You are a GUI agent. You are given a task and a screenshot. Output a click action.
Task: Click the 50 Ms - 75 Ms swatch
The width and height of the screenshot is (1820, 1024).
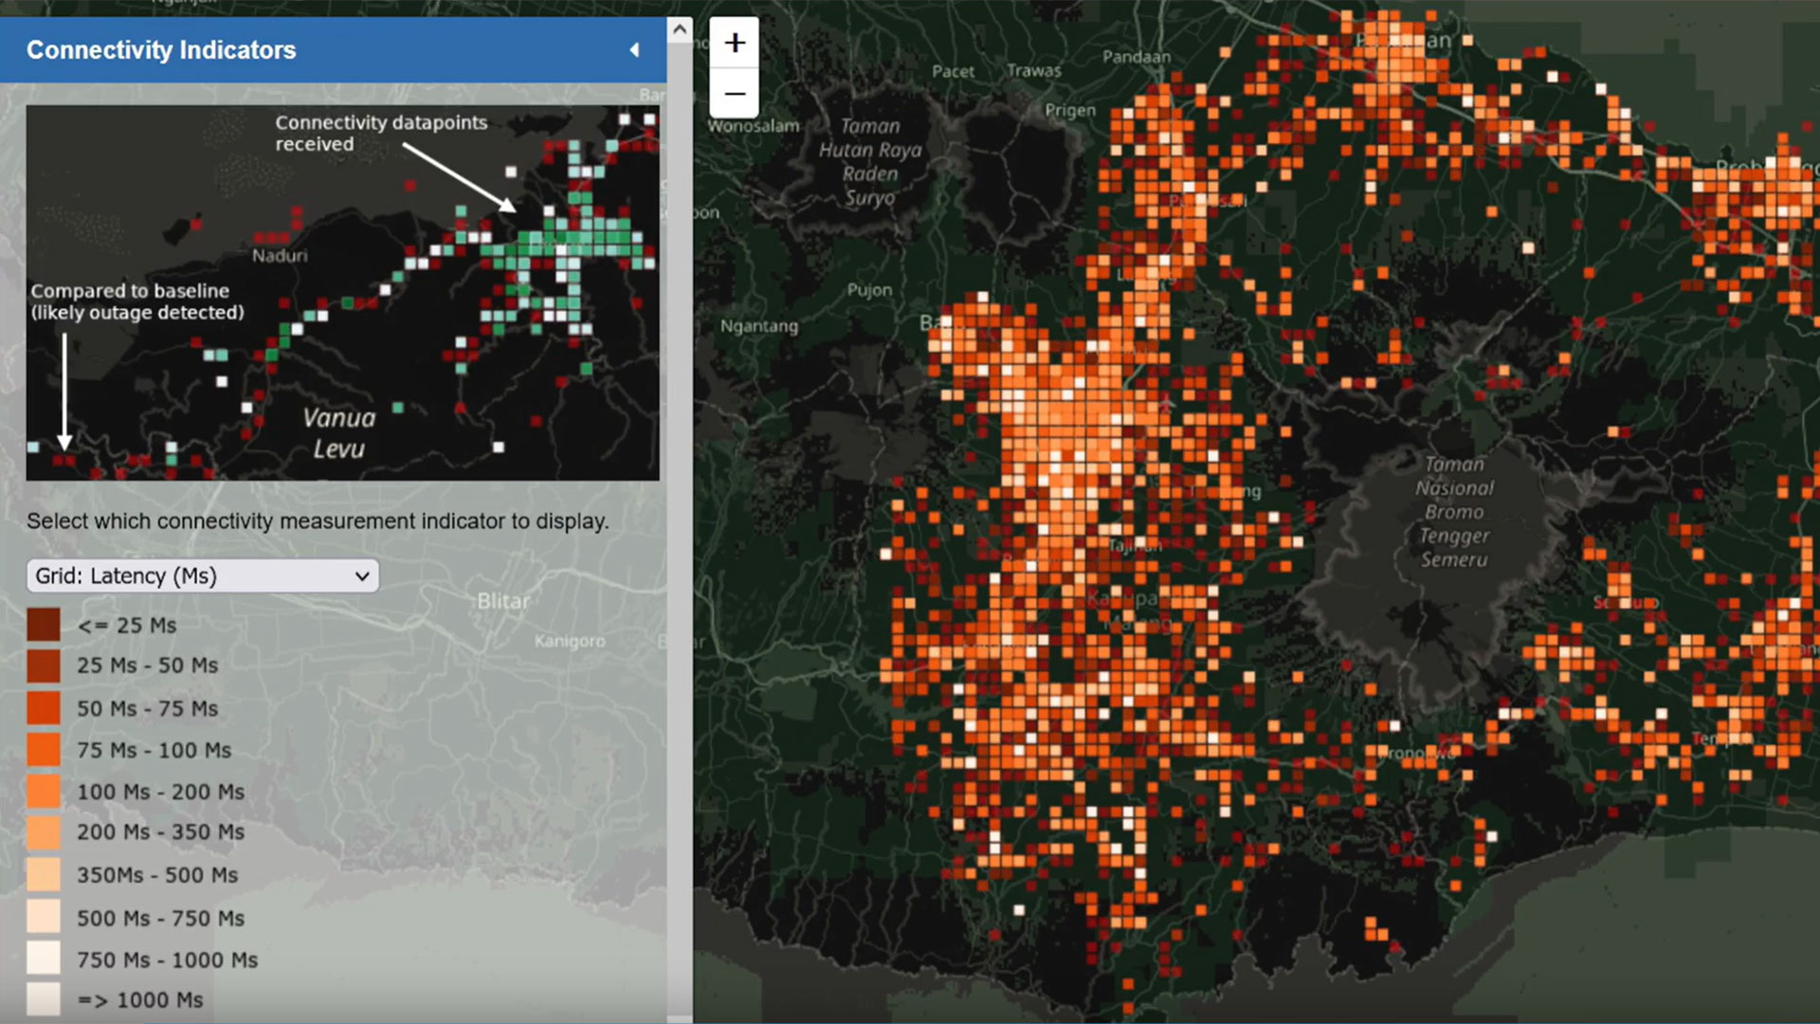pos(44,708)
